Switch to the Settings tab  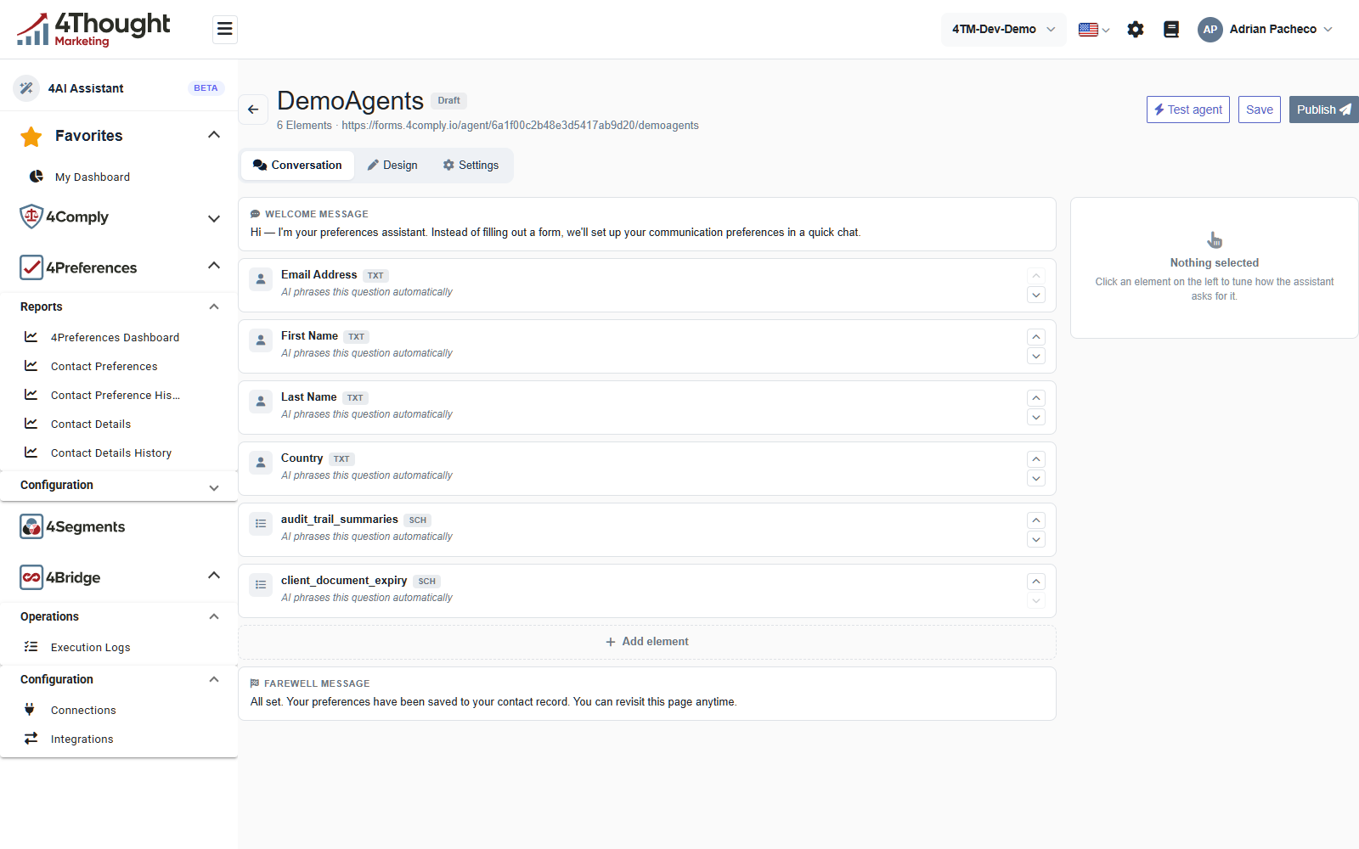point(471,166)
